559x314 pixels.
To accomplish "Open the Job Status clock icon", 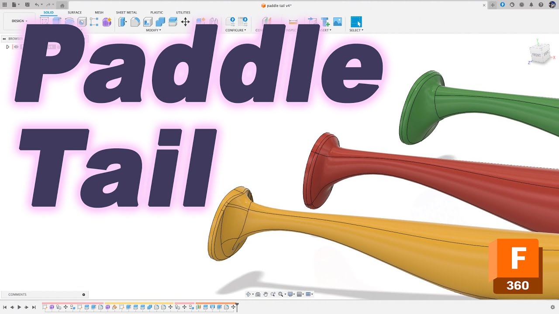I will coord(521,5).
